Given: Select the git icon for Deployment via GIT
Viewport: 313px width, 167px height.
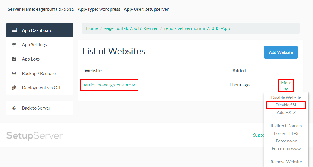Looking at the screenshot, I should [x=15, y=88].
